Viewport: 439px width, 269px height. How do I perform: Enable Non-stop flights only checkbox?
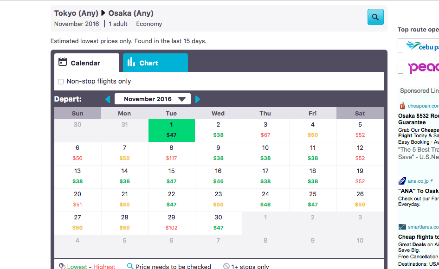[x=61, y=82]
